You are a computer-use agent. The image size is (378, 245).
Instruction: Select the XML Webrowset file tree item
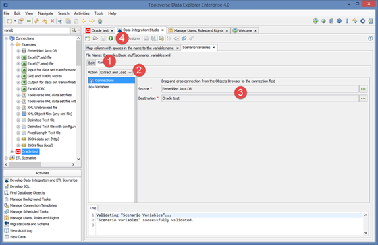point(42,108)
